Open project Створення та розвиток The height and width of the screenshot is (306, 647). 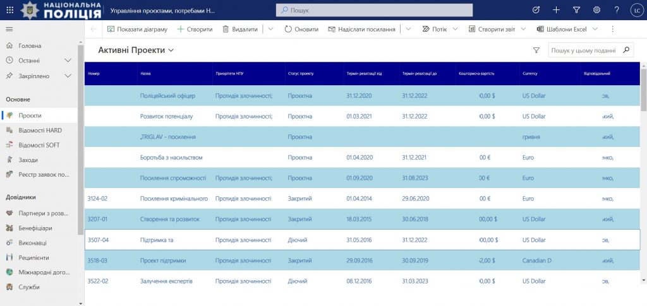coord(169,219)
